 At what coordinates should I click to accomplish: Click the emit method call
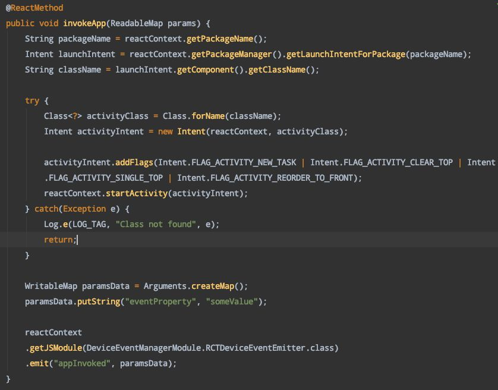click(39, 363)
